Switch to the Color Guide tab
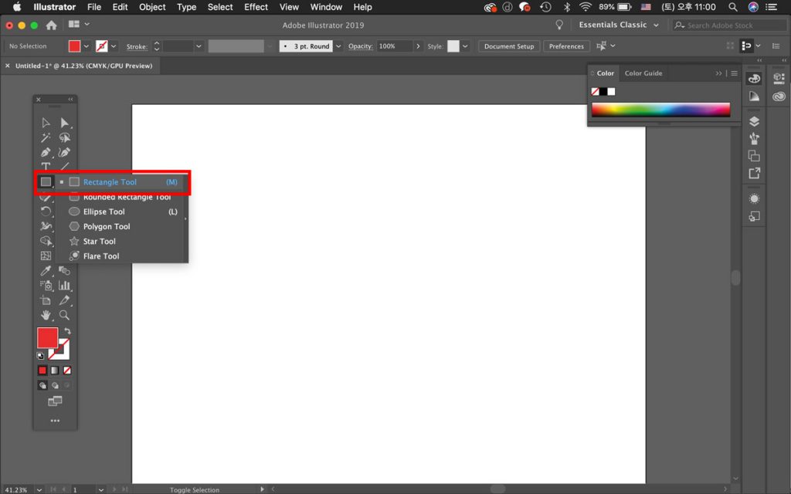This screenshot has width=791, height=494. [x=643, y=73]
